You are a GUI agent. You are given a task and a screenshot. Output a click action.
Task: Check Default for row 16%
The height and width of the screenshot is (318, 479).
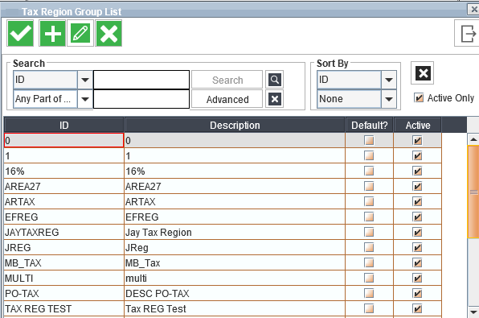coord(369,171)
